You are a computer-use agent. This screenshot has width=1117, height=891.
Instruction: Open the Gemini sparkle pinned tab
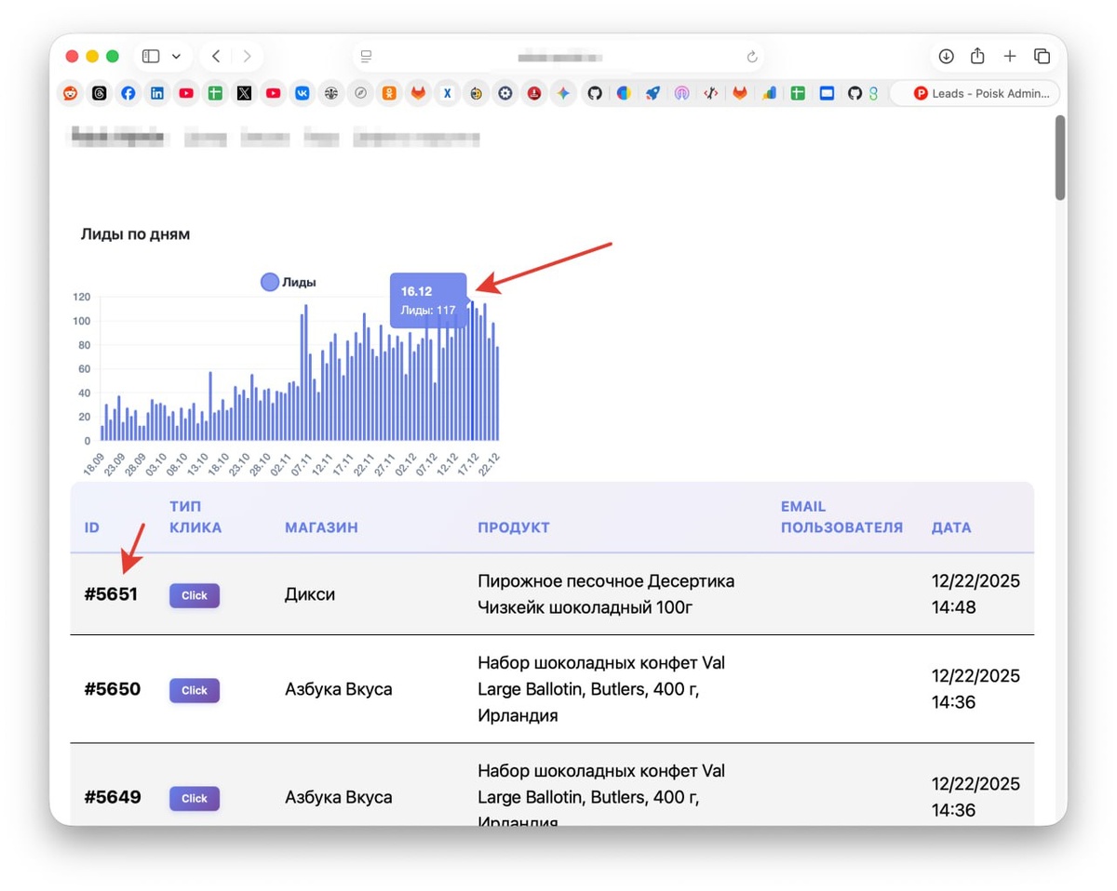click(x=563, y=93)
